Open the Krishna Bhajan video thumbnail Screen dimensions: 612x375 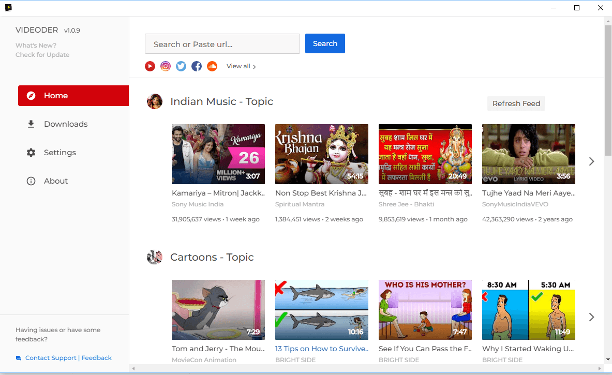tap(322, 154)
